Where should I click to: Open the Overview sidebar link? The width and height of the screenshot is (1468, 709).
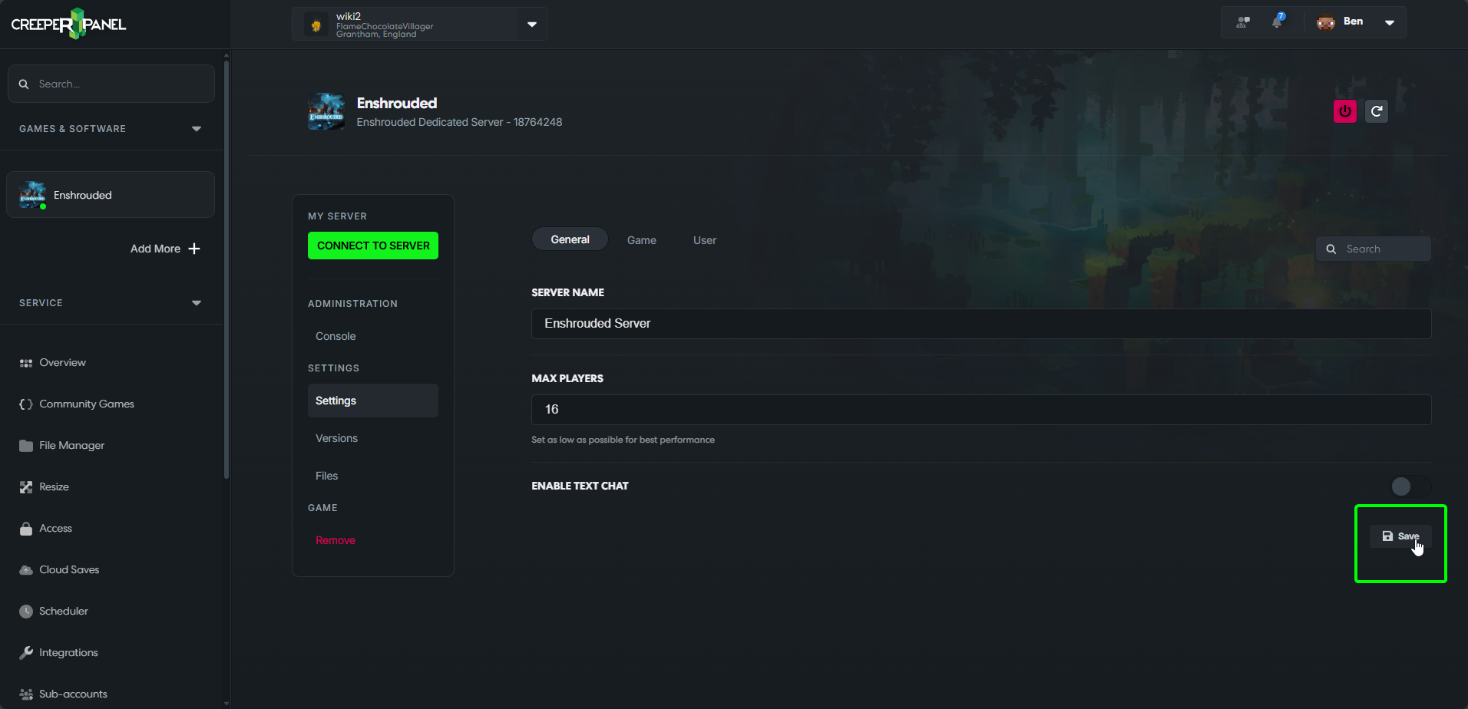[62, 363]
